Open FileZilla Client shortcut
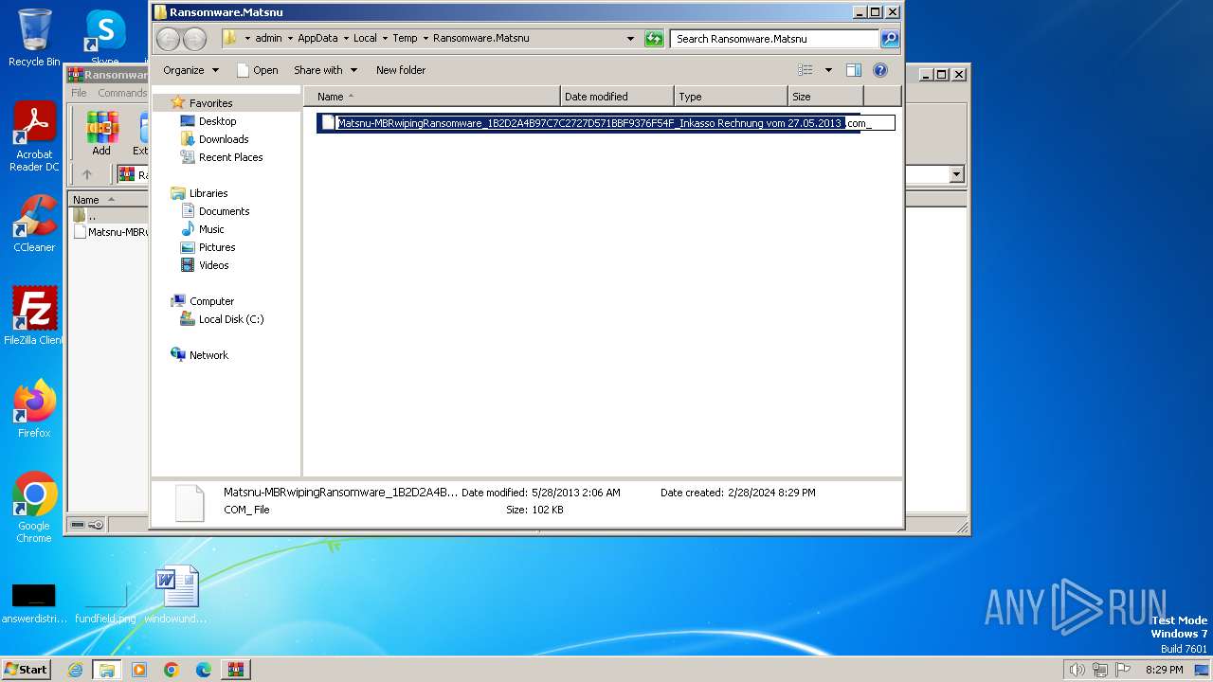The image size is (1213, 682). pyautogui.click(x=34, y=315)
